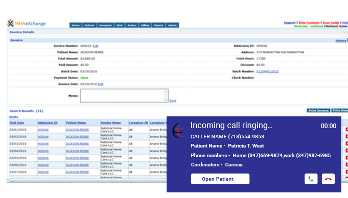The width and height of the screenshot is (348, 198).
Task: Sort by Caregiver IN column
Action: click(x=138, y=122)
